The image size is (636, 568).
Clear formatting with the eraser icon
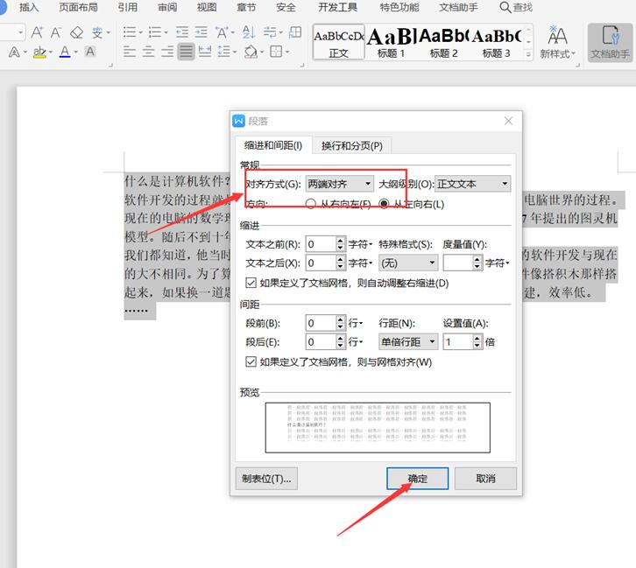[x=76, y=32]
